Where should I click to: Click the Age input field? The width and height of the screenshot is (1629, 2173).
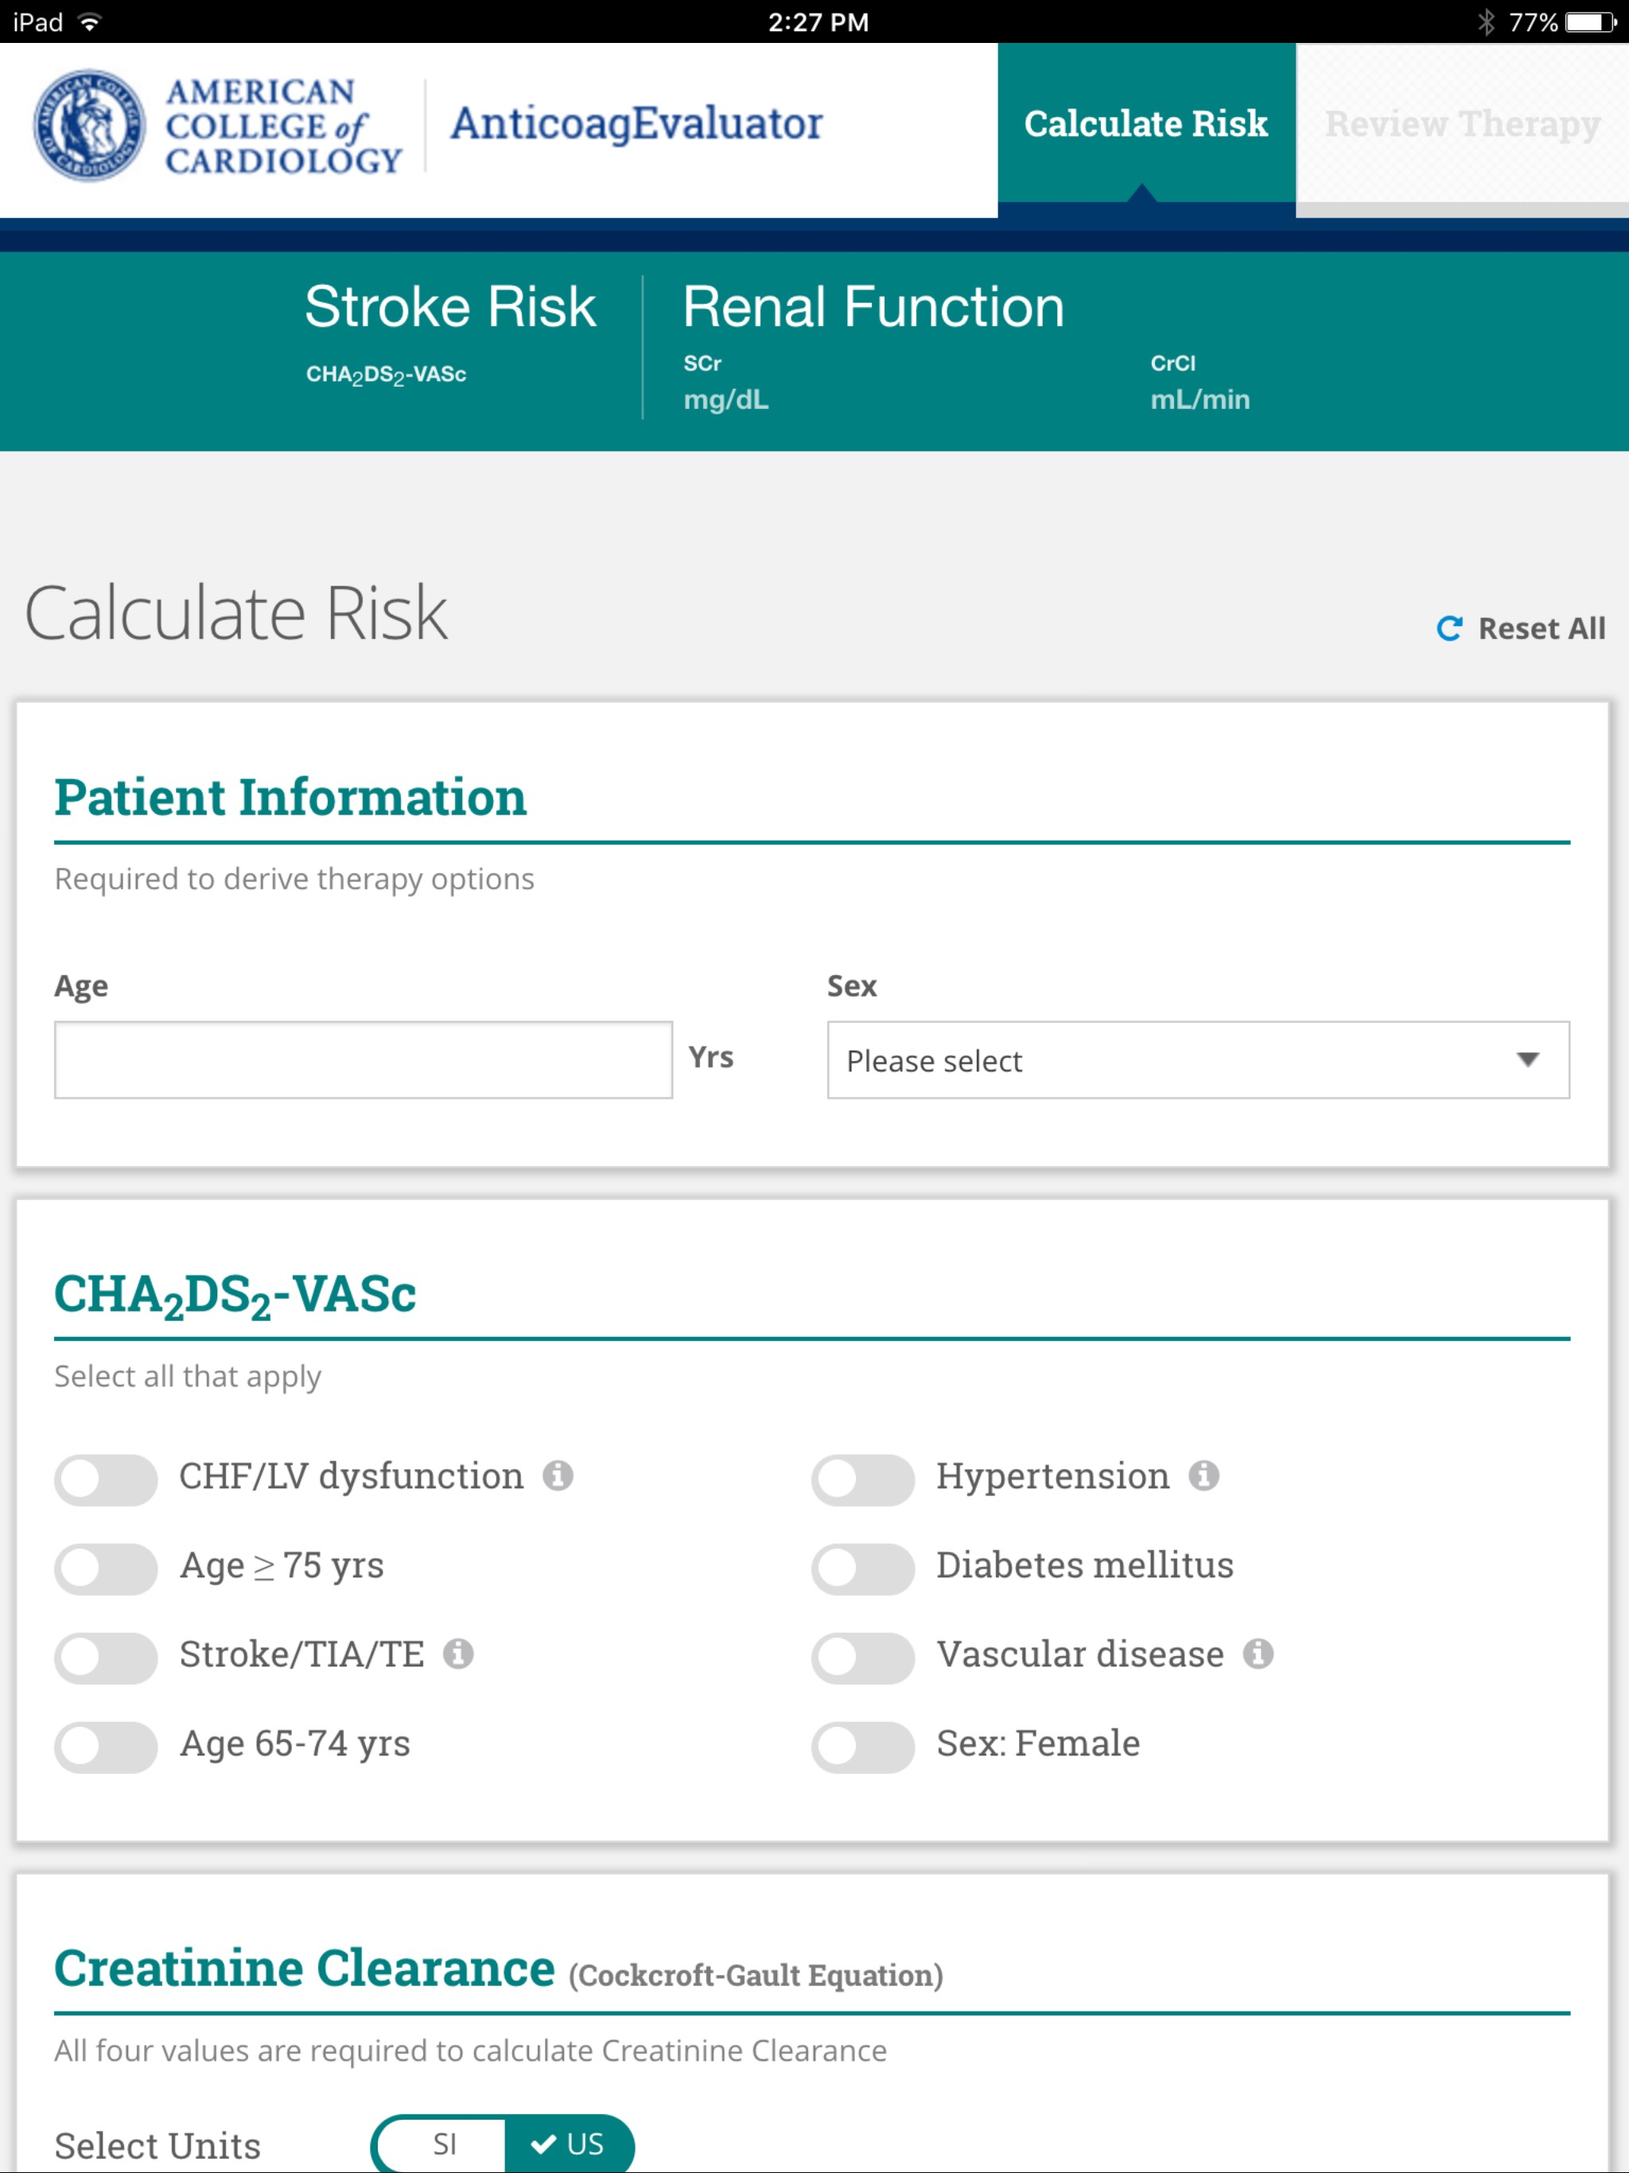(364, 1060)
